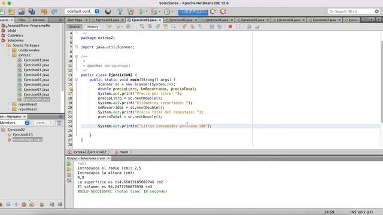Click the Open Project toolbar icon
383x215 pixels.
(22, 11)
